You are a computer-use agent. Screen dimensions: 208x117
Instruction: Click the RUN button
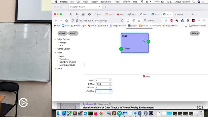pyautogui.click(x=195, y=33)
